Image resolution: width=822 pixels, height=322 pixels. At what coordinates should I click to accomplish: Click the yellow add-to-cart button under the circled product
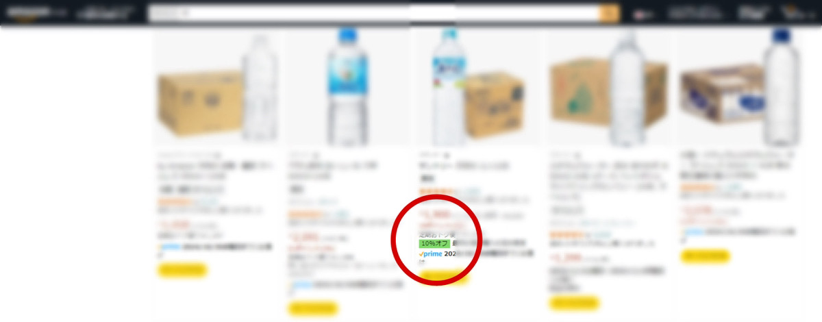point(444,277)
